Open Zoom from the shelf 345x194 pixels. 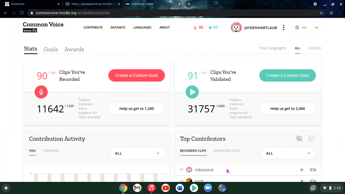[208, 188]
